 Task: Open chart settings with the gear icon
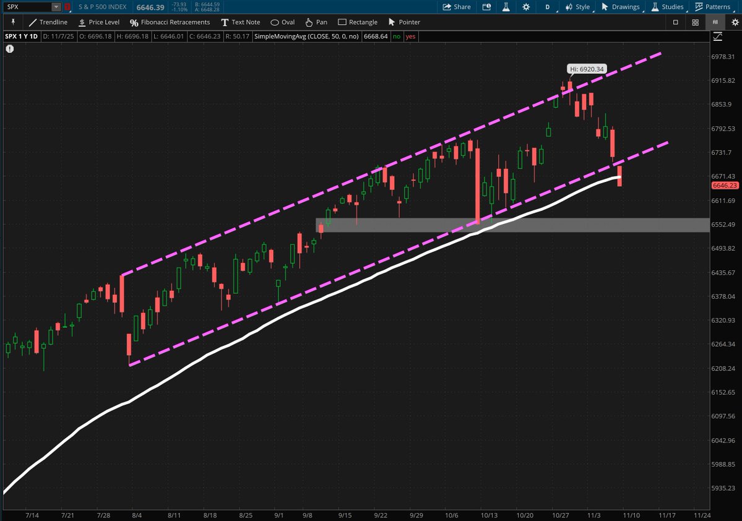[527, 7]
